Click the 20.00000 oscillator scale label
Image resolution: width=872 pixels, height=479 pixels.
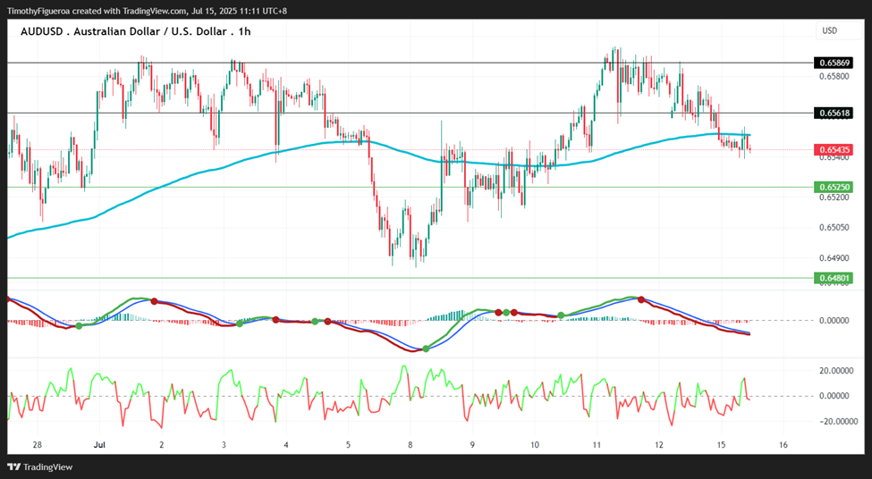coord(837,371)
